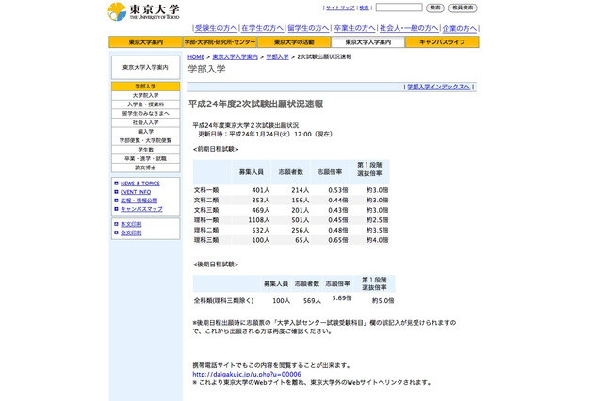Select 卒業・進学・就職 in the sidebar menu

pos(145,159)
